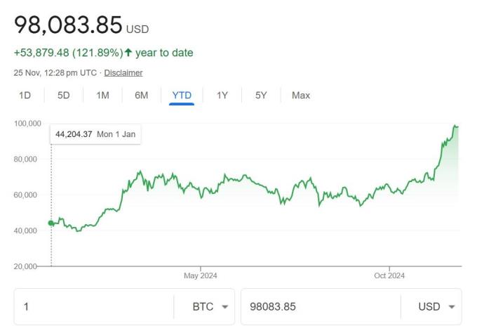The image size is (477, 331).
Task: Edit the 98083.85 USD amount field
Action: click(319, 307)
